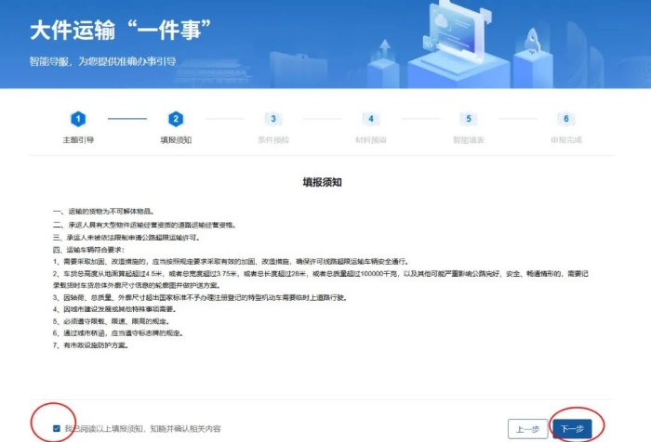651x442 pixels.
Task: Click the line 7、有市政设施防护方案
Action: click(x=91, y=345)
